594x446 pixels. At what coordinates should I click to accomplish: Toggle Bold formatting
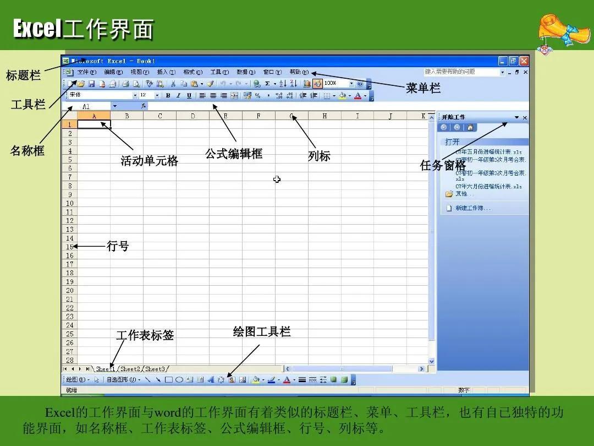(x=168, y=96)
